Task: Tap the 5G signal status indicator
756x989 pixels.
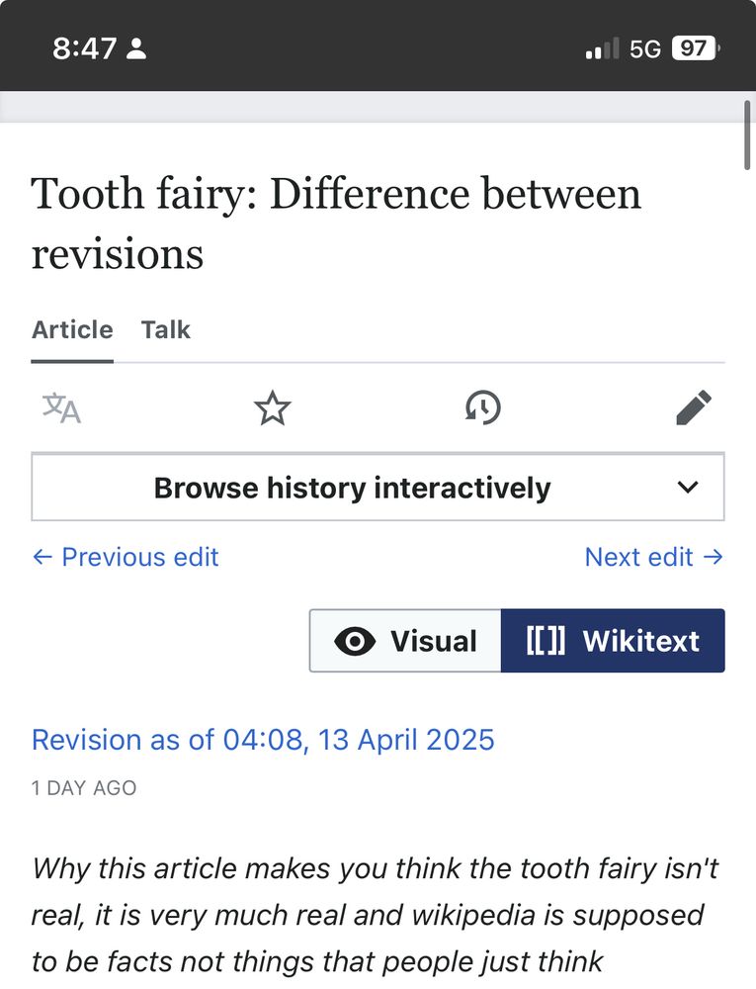Action: (x=644, y=48)
